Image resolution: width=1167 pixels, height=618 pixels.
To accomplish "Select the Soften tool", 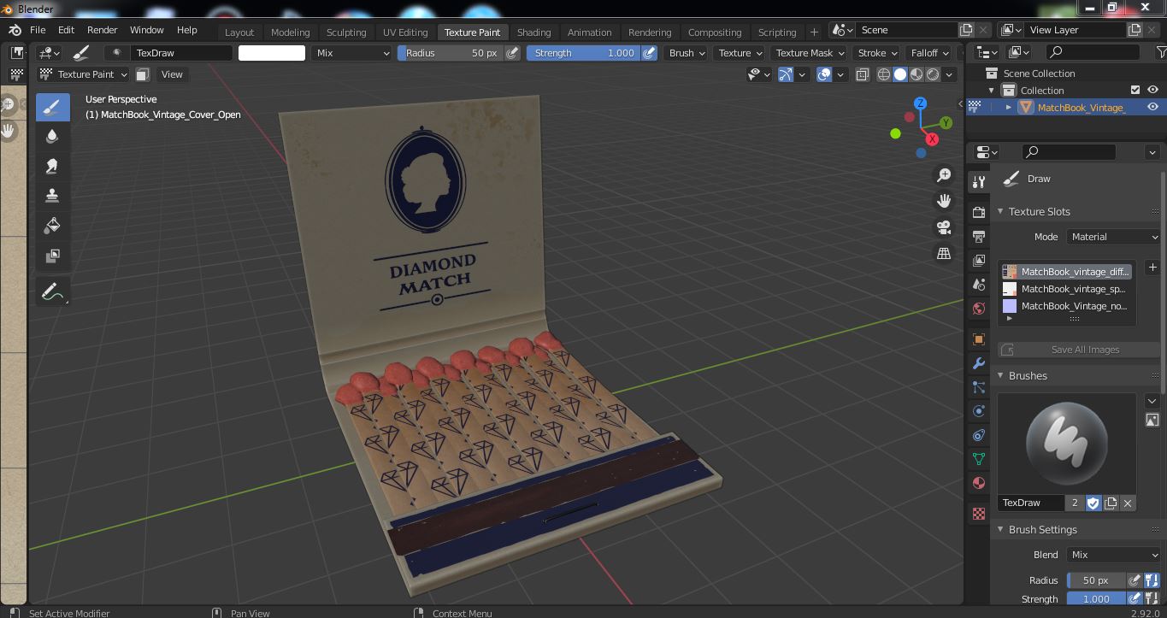I will pyautogui.click(x=53, y=137).
